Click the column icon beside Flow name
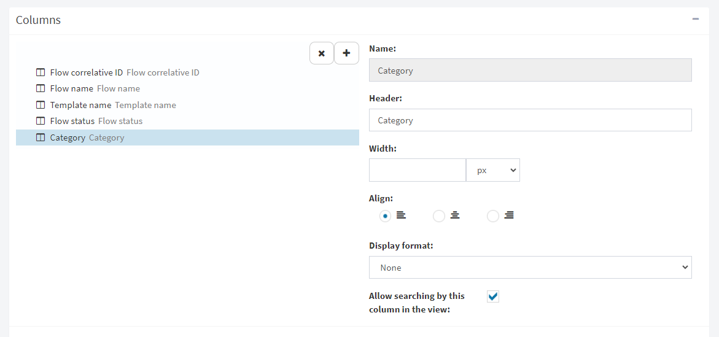The width and height of the screenshot is (719, 337). [41, 88]
